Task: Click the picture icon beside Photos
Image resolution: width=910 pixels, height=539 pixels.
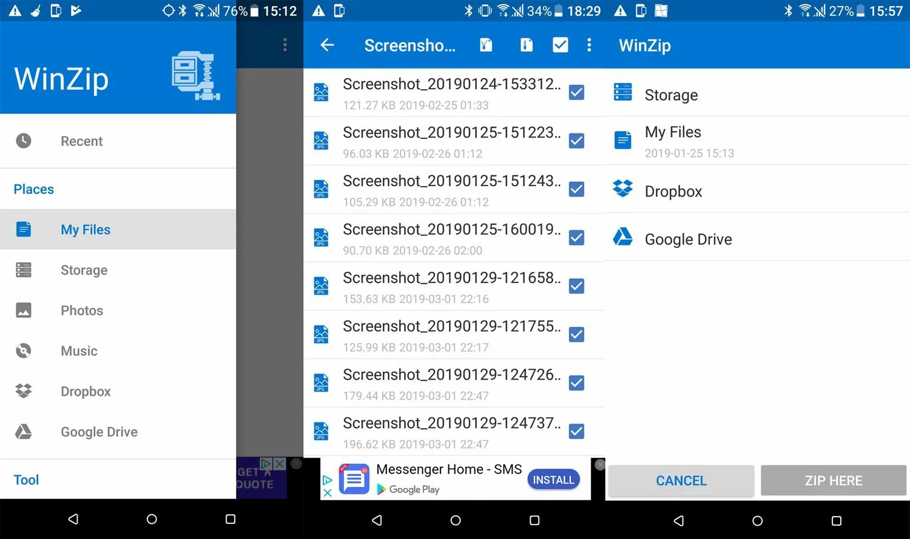Action: tap(24, 310)
